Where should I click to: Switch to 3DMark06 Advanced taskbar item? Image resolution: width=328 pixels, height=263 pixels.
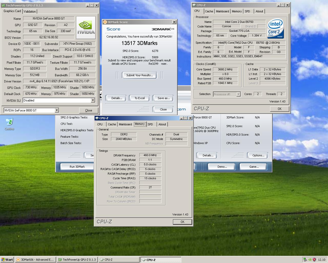[x=35, y=260]
